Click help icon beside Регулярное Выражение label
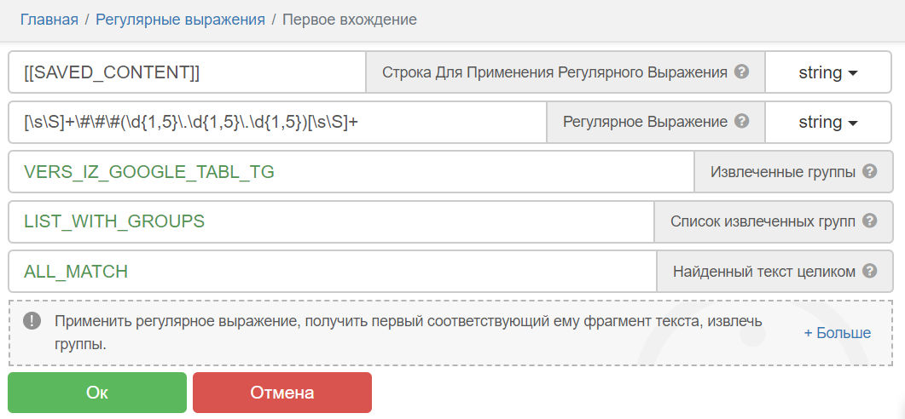The width and height of the screenshot is (905, 419). 742,121
